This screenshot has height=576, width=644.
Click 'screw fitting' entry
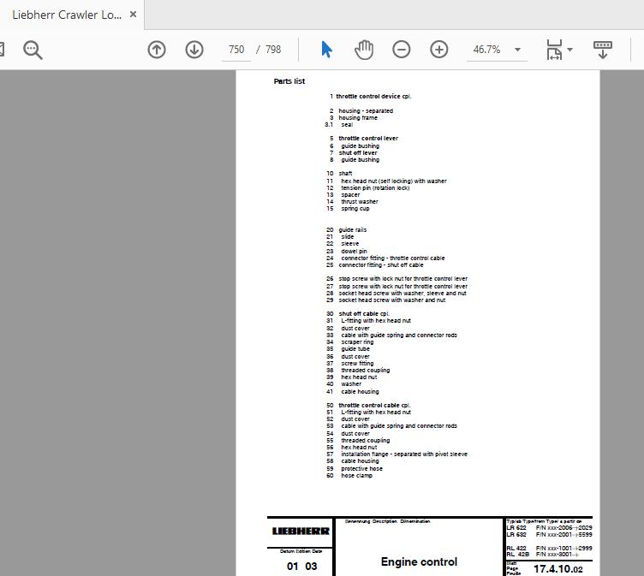pyautogui.click(x=357, y=364)
